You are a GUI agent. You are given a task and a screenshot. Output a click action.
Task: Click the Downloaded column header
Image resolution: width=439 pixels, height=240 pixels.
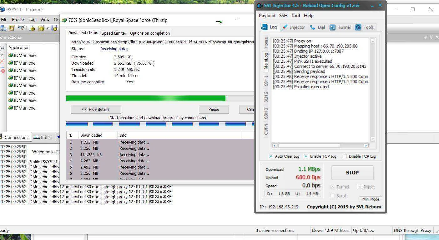98,135
